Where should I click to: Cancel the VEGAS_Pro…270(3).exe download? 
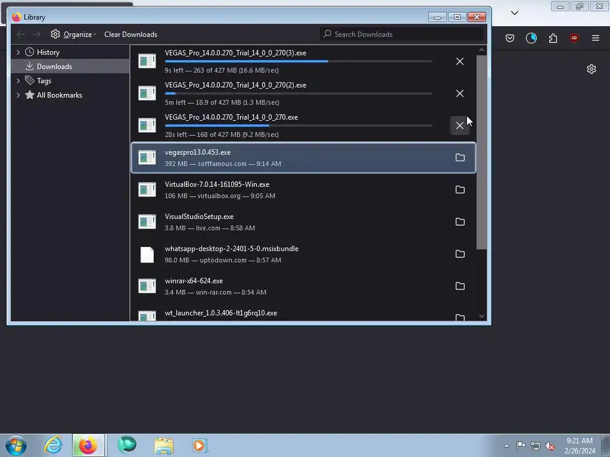(459, 61)
